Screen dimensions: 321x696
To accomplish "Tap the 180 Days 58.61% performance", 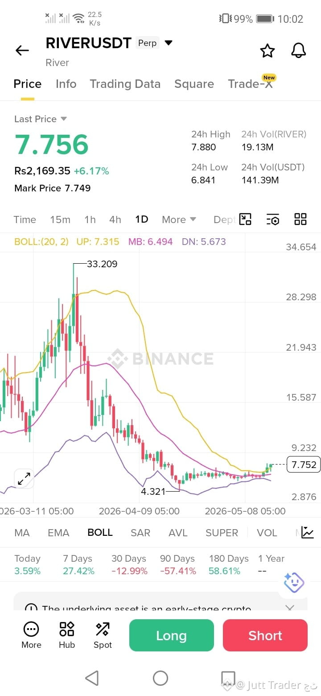I will click(x=229, y=564).
